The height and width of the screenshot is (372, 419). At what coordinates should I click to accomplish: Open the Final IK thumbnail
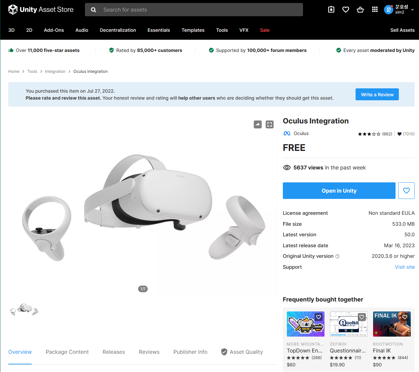[x=392, y=324]
